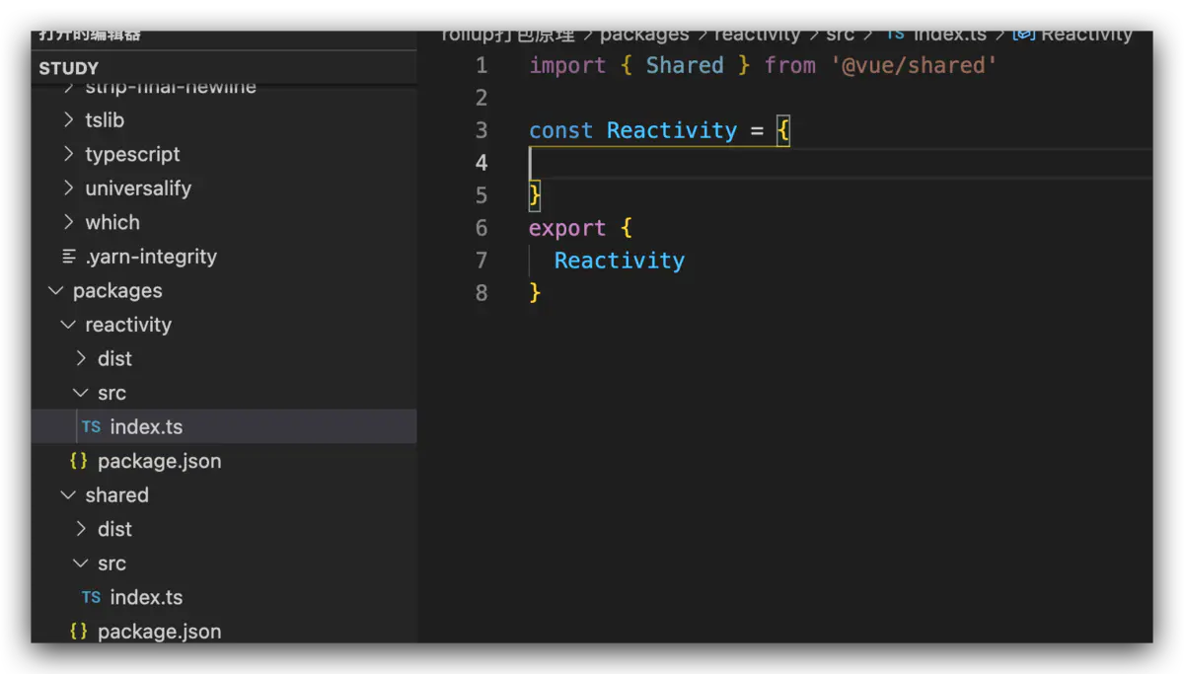Collapse the packages folder

[x=56, y=291]
